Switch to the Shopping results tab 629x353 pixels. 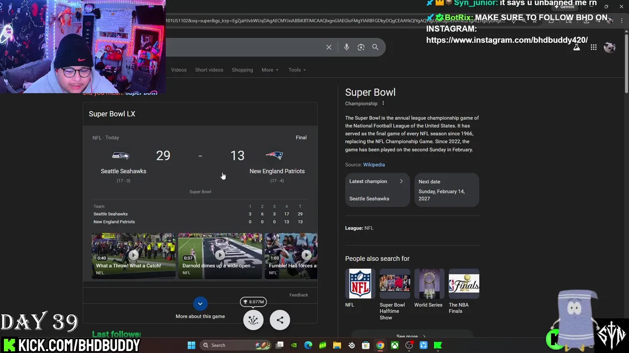click(x=242, y=70)
